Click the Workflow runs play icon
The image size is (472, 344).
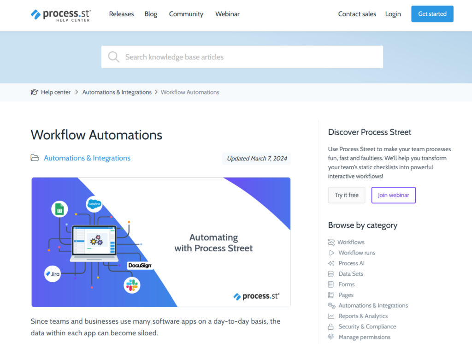point(331,253)
